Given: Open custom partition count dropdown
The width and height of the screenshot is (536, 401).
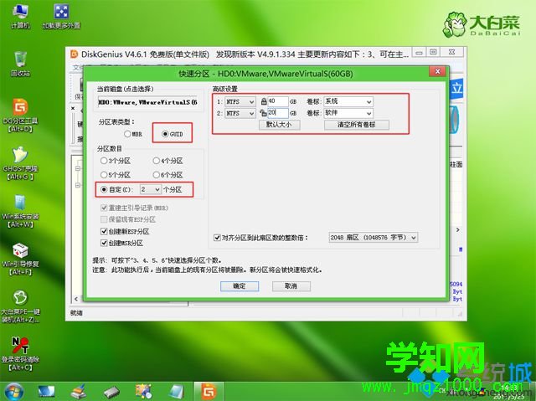Looking at the screenshot, I should (x=151, y=189).
